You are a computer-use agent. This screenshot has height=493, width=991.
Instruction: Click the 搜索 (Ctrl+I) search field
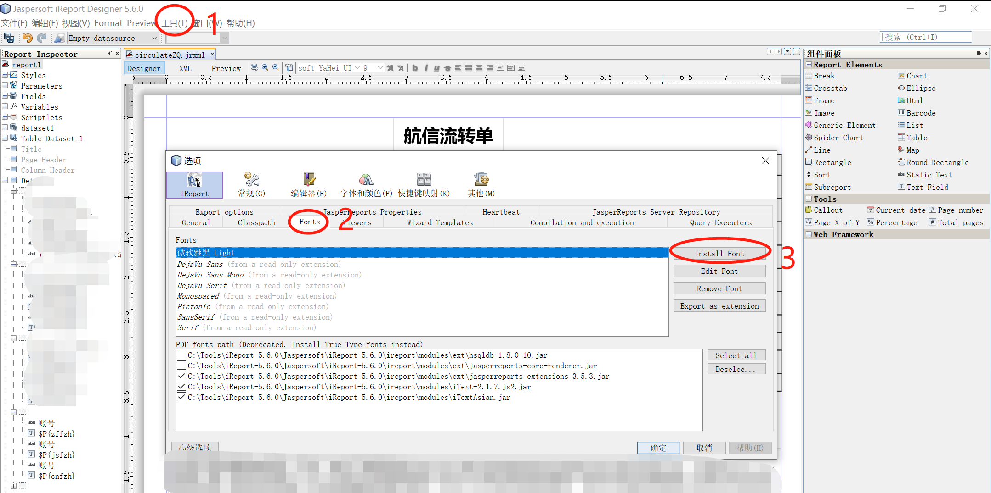(x=926, y=37)
